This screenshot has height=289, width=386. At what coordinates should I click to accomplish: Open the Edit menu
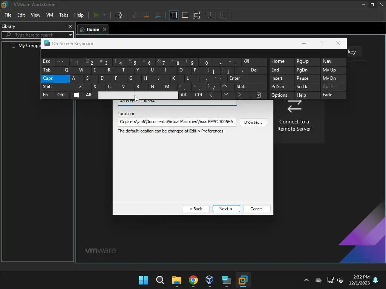pyautogui.click(x=21, y=15)
